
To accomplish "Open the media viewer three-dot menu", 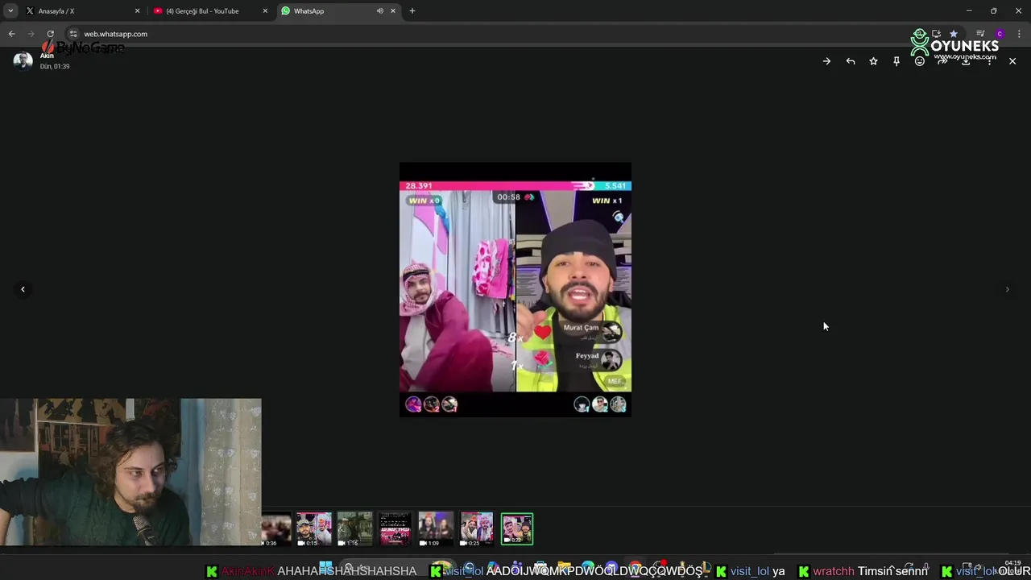I will [x=989, y=61].
